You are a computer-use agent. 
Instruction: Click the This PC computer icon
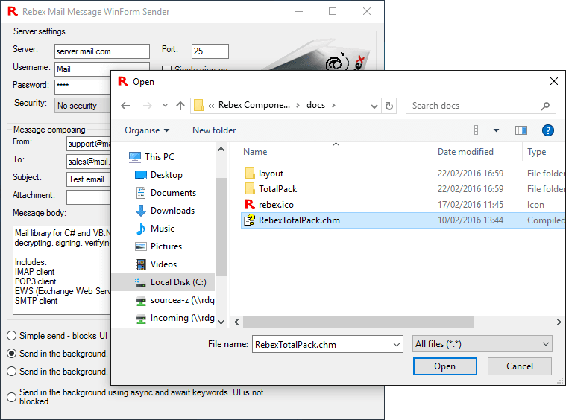coord(135,157)
